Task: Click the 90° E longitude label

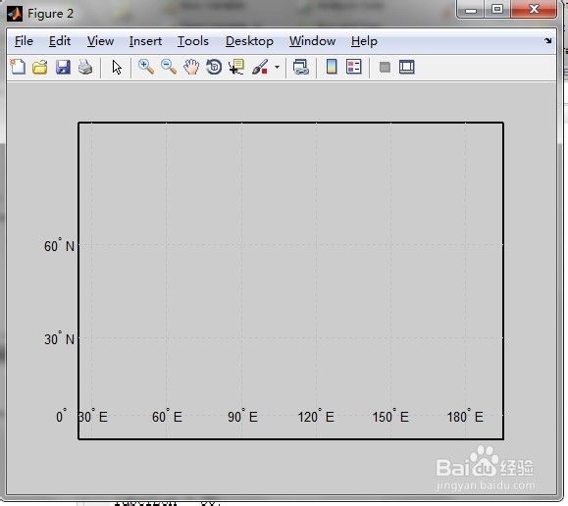Action: 242,416
